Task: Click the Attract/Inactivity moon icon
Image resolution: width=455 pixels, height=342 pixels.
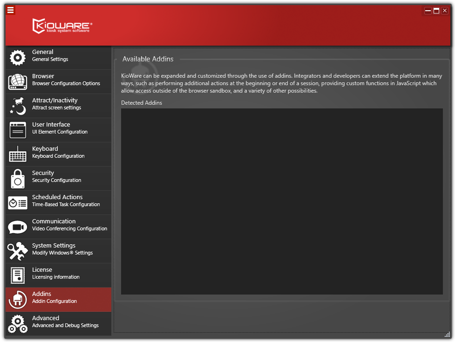Action: coord(18,106)
